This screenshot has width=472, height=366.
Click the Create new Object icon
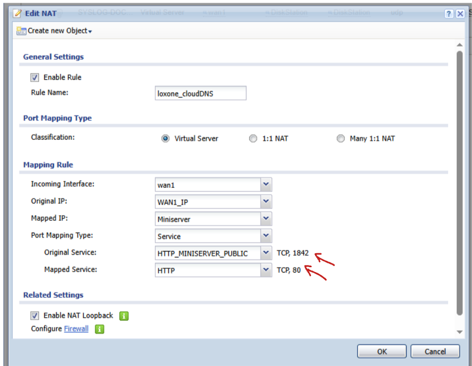21,31
